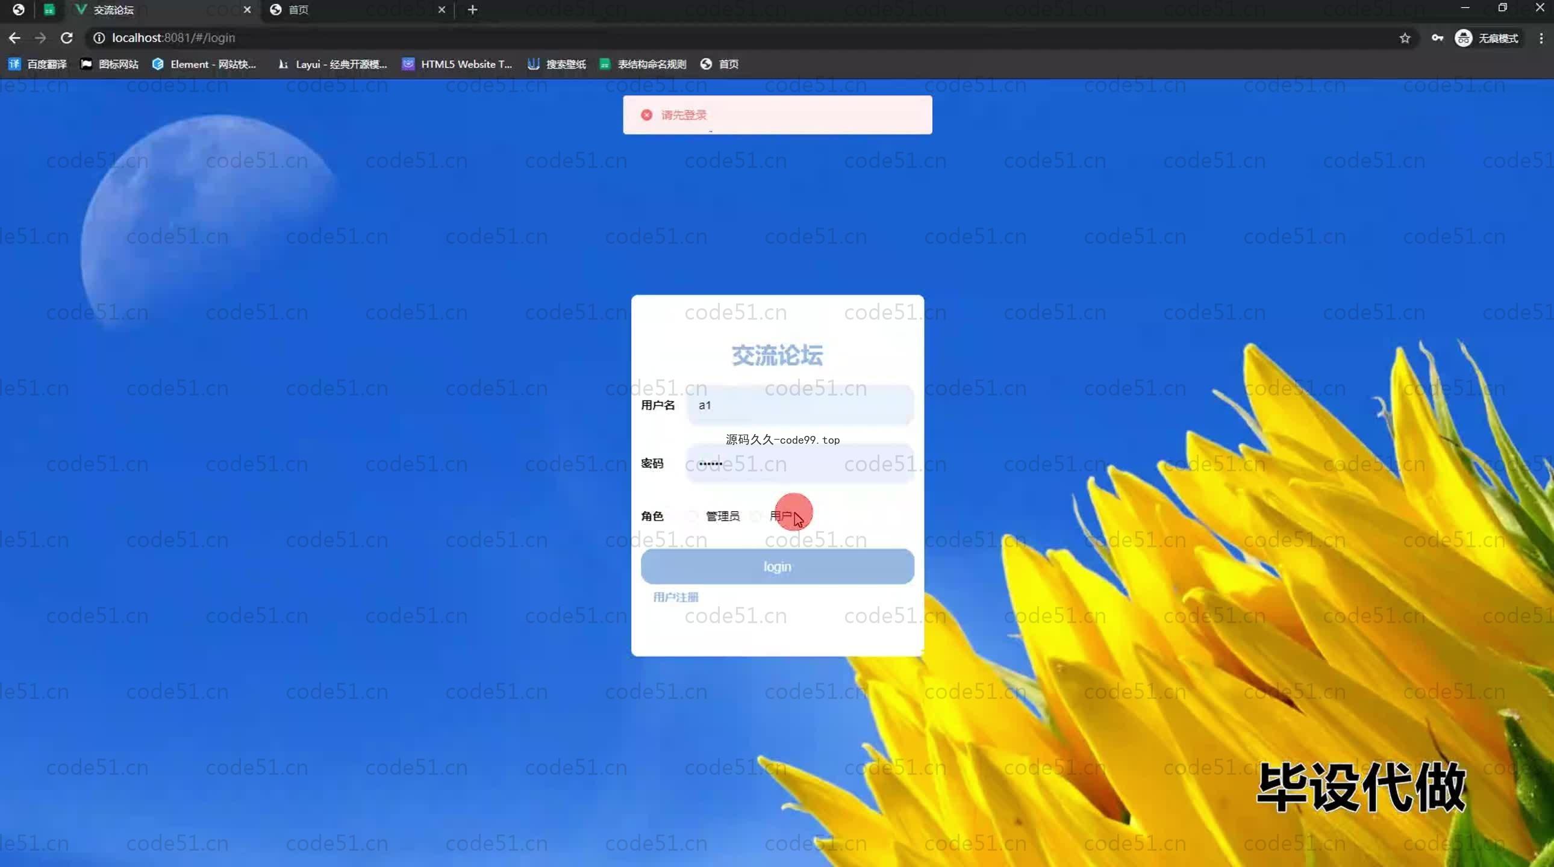Close the browser window

click(1540, 8)
